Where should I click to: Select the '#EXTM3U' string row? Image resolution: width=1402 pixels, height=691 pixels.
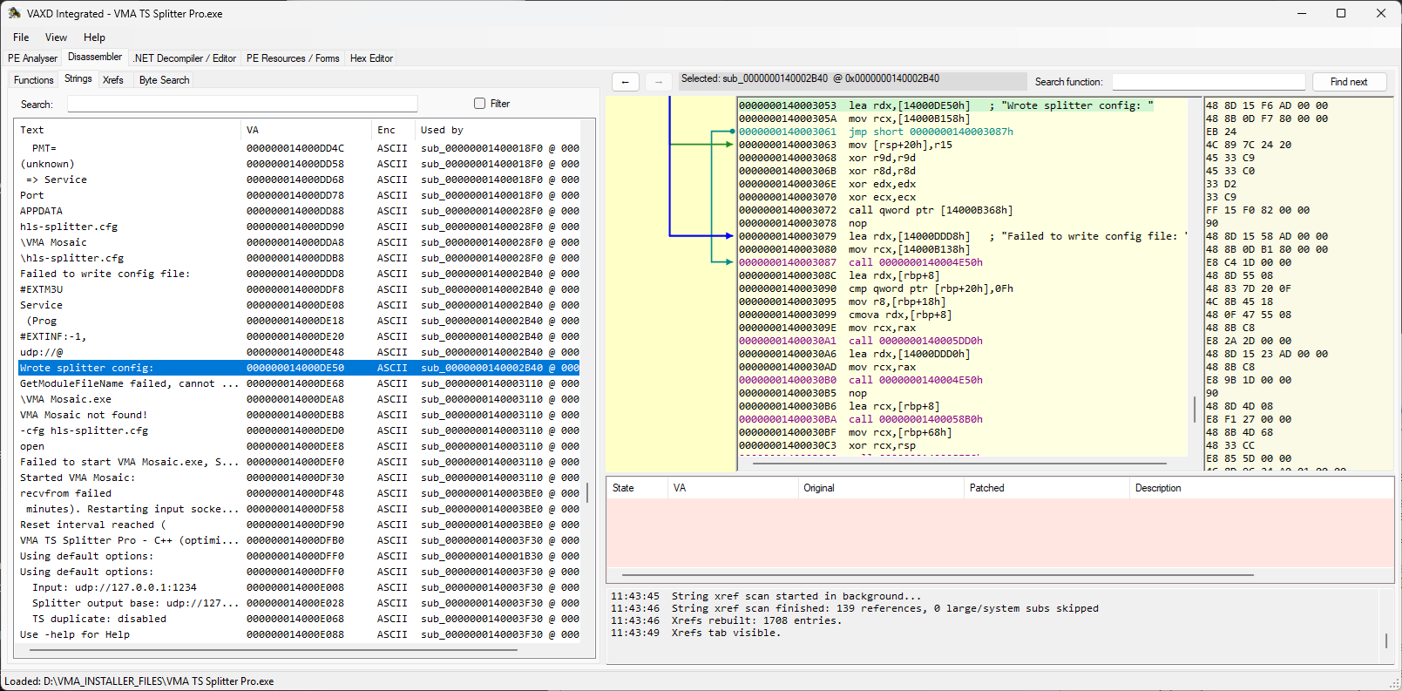[299, 289]
